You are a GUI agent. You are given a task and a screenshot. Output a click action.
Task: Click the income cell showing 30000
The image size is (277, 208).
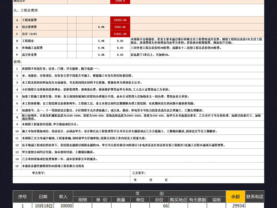pyautogui.click(x=63, y=206)
